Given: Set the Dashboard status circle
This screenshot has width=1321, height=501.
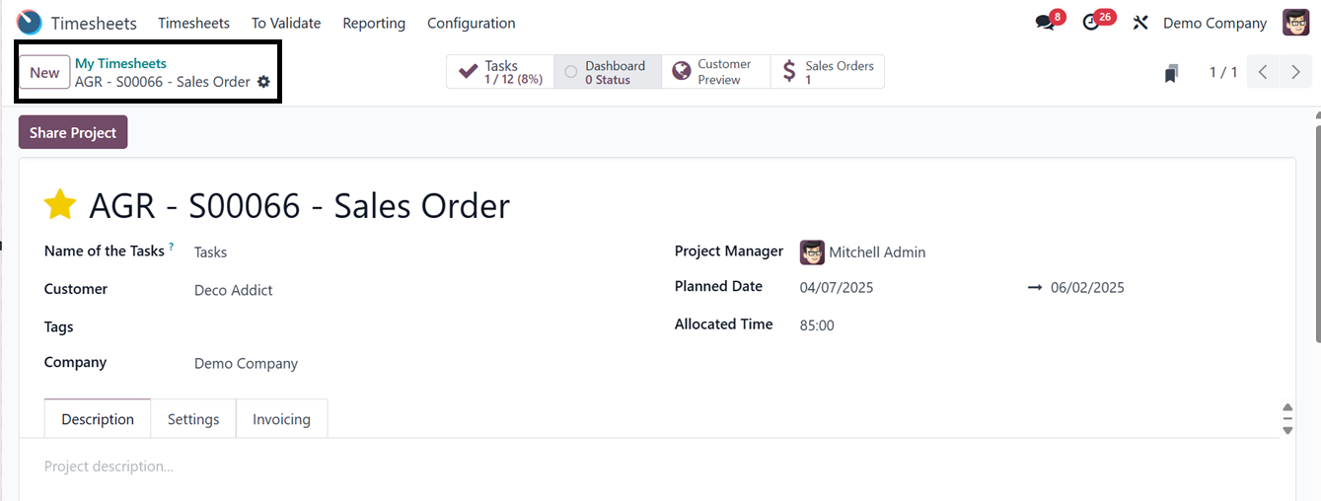Looking at the screenshot, I should [571, 72].
